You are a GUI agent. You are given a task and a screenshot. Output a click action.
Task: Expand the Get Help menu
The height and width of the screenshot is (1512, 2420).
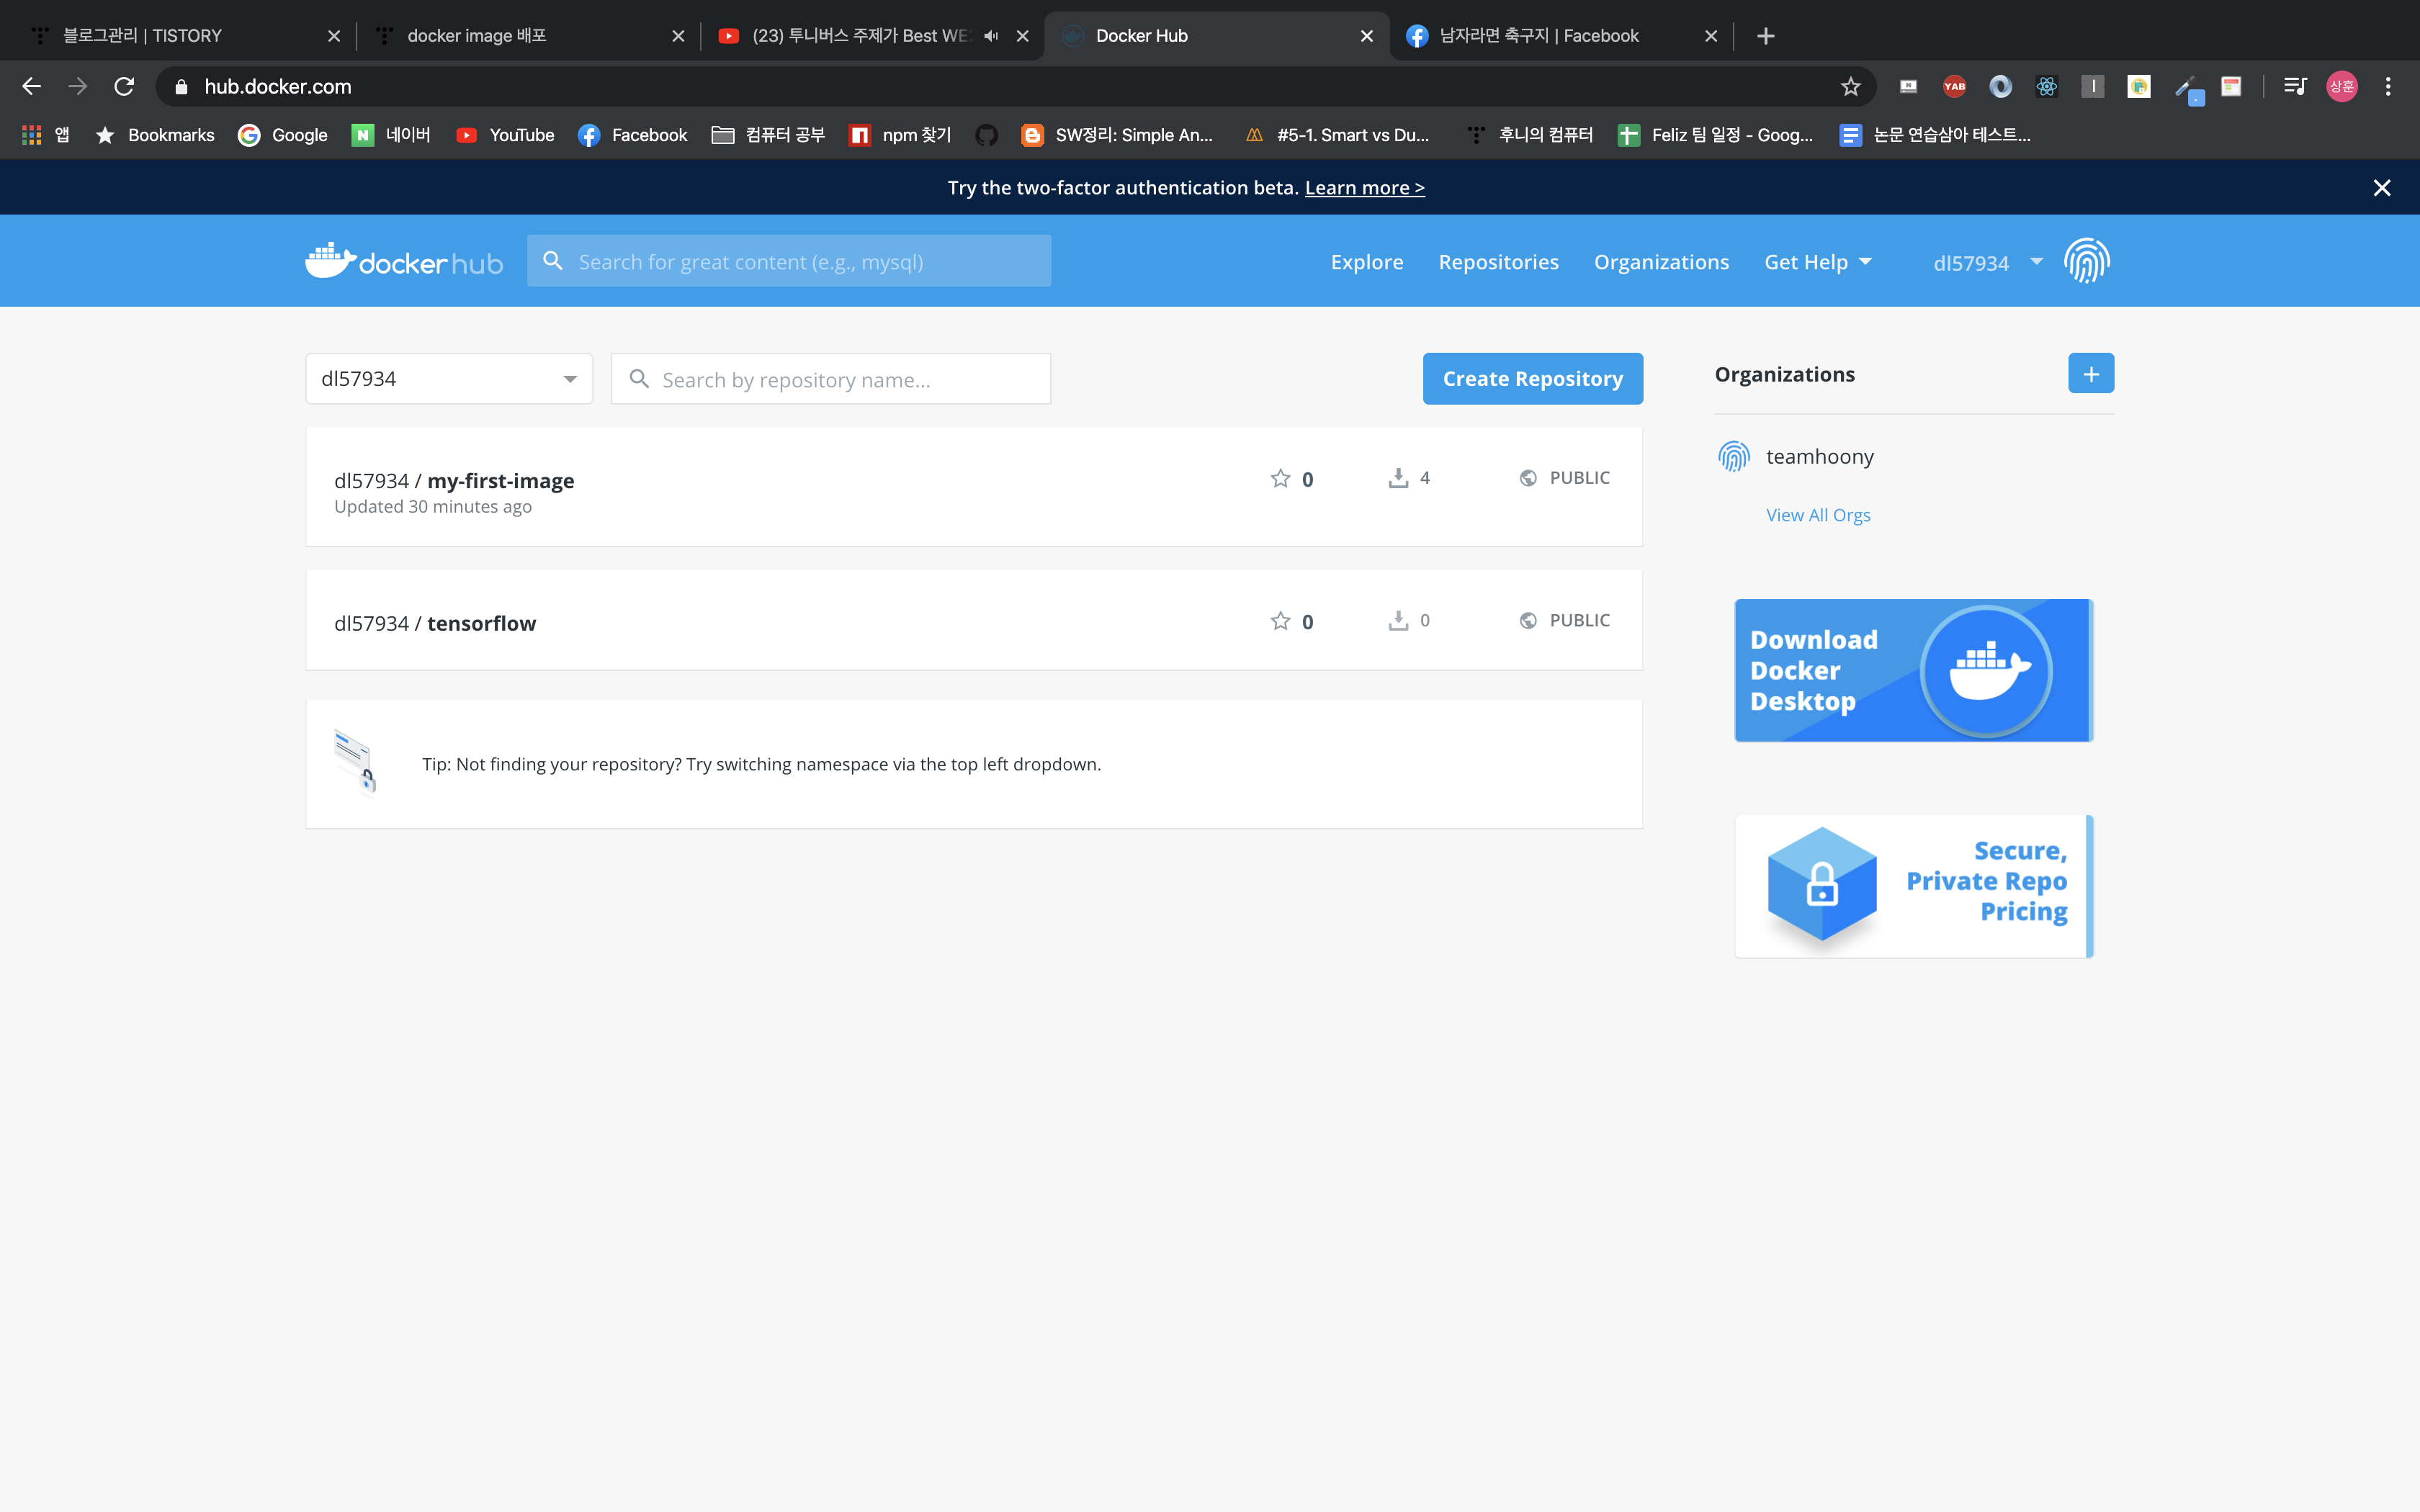(1817, 262)
